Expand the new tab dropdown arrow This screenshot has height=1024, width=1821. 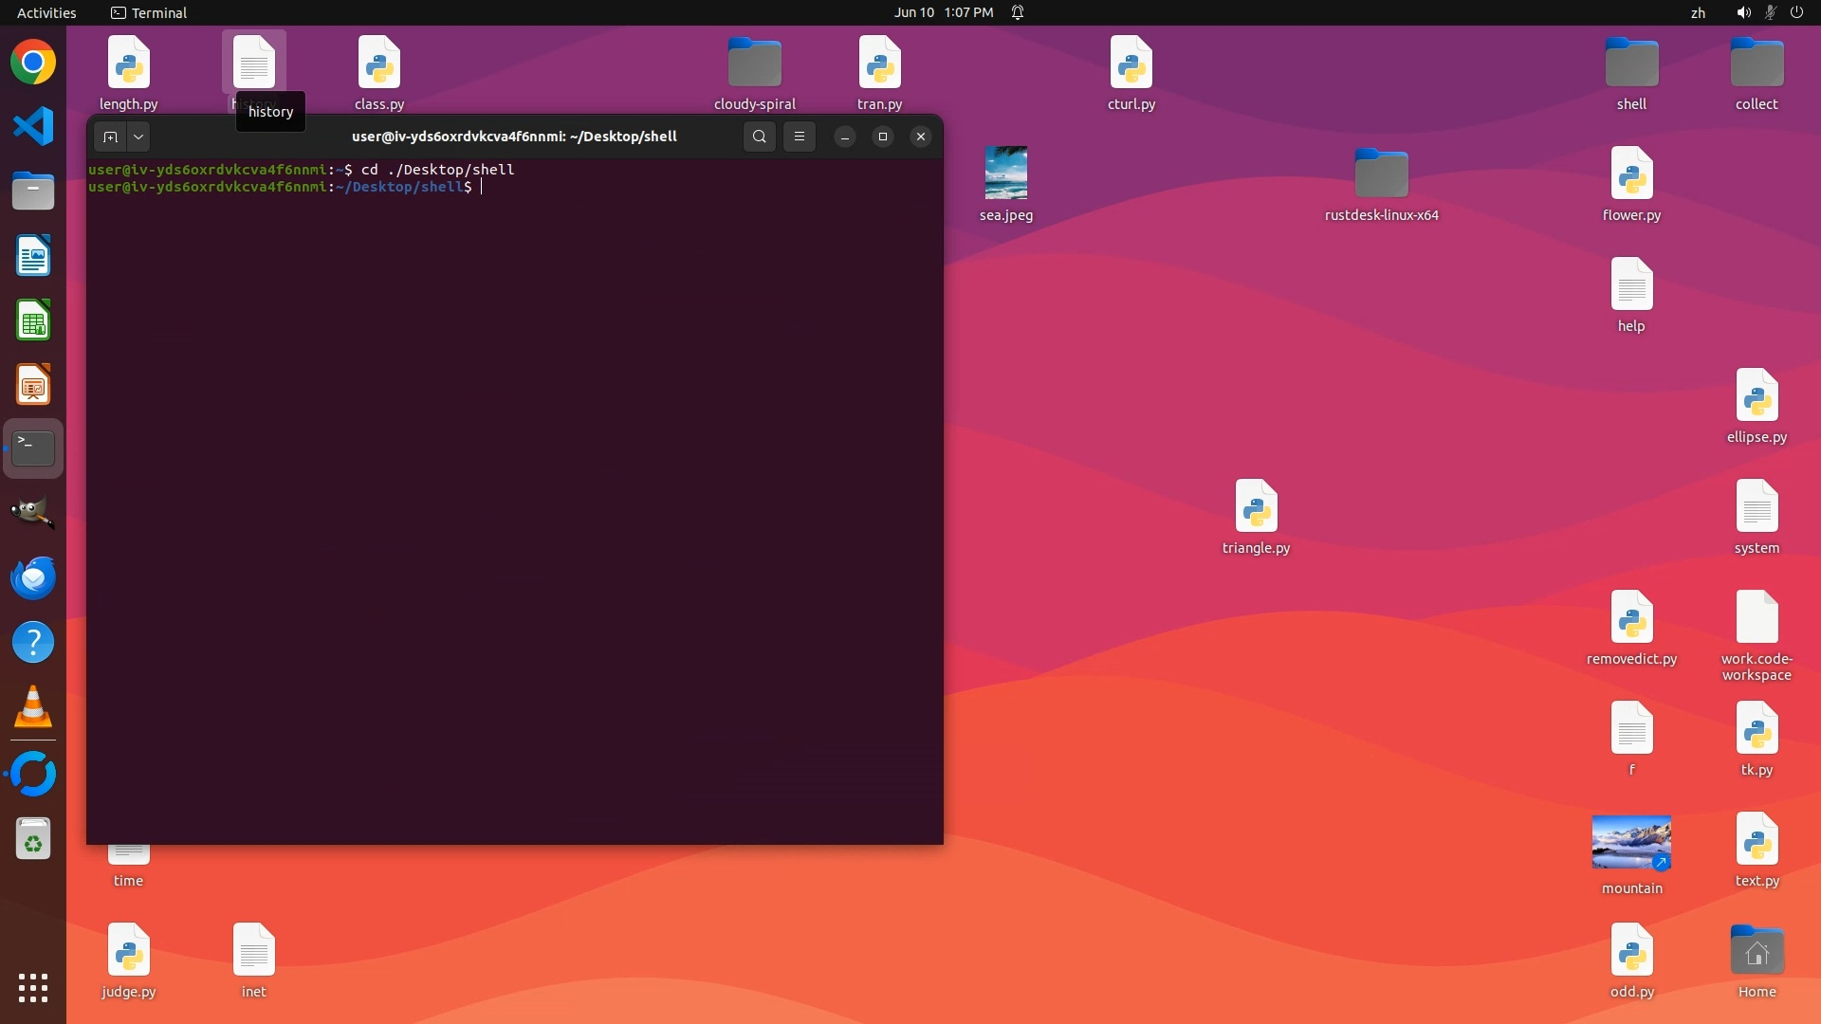click(138, 137)
